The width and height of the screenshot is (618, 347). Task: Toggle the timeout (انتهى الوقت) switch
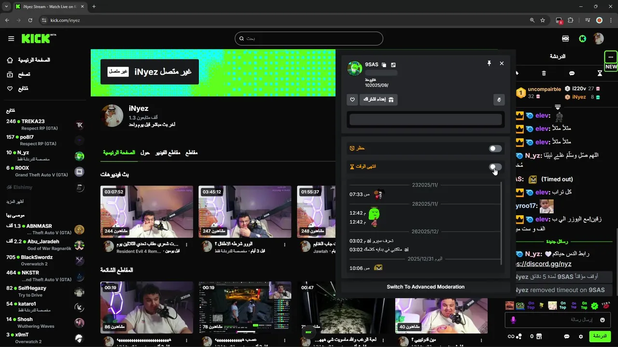[495, 167]
